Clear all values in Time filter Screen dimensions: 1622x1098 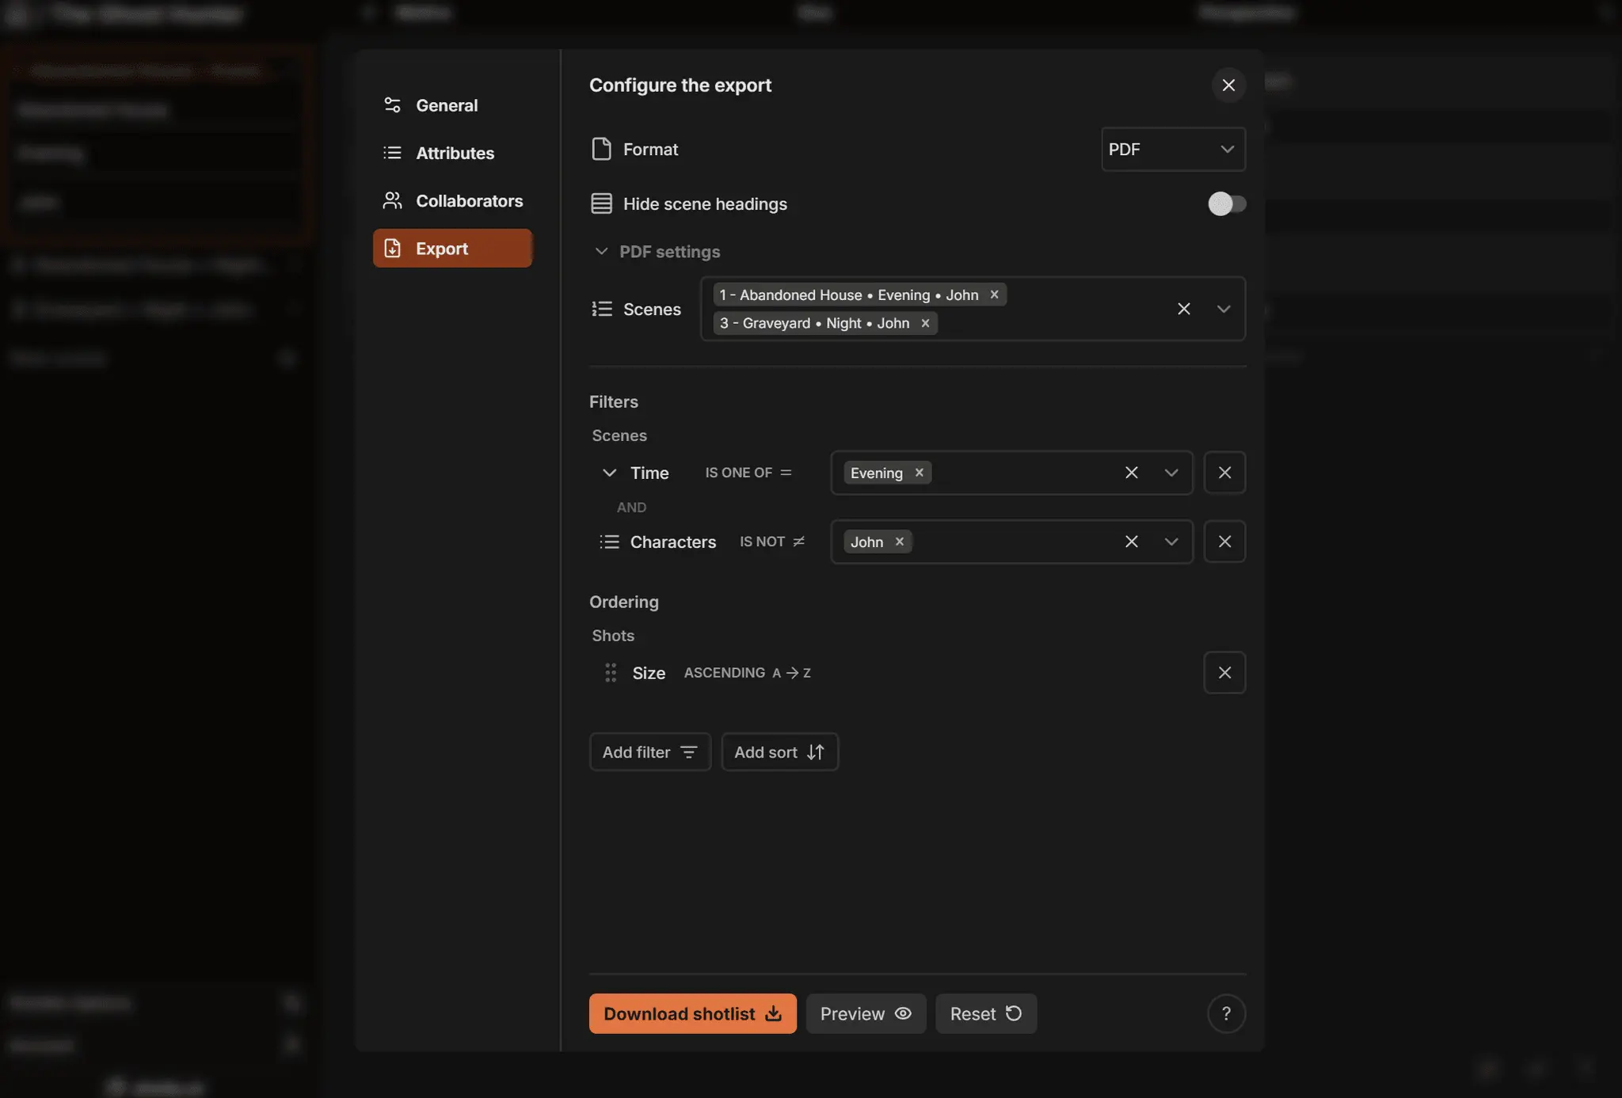1132,473
